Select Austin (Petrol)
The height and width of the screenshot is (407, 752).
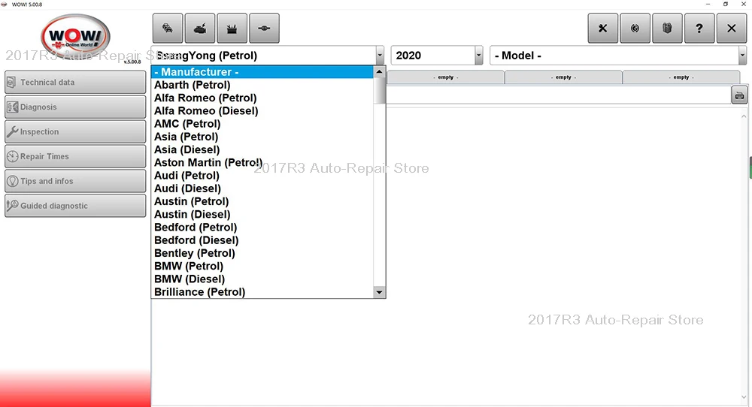pos(262,201)
